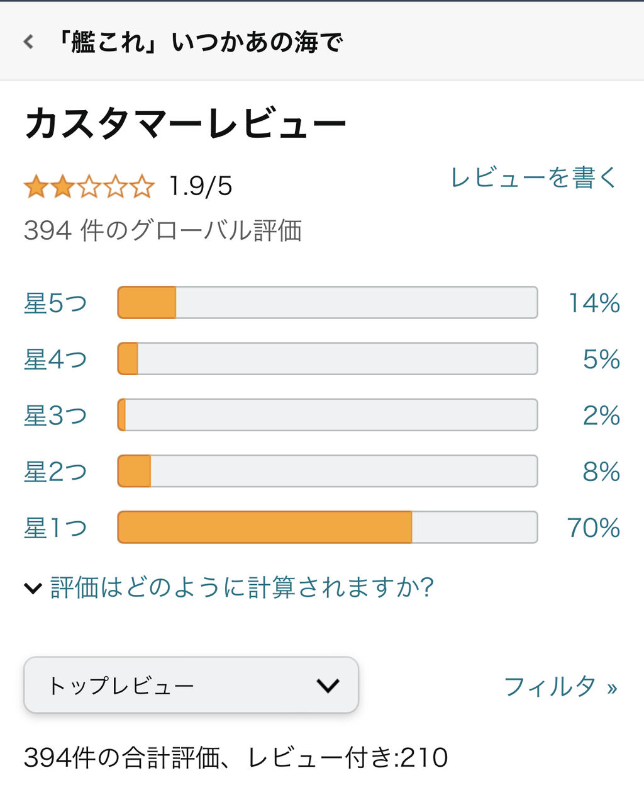
Task: Select the 星4つ rating label
Action: pyautogui.click(x=55, y=359)
